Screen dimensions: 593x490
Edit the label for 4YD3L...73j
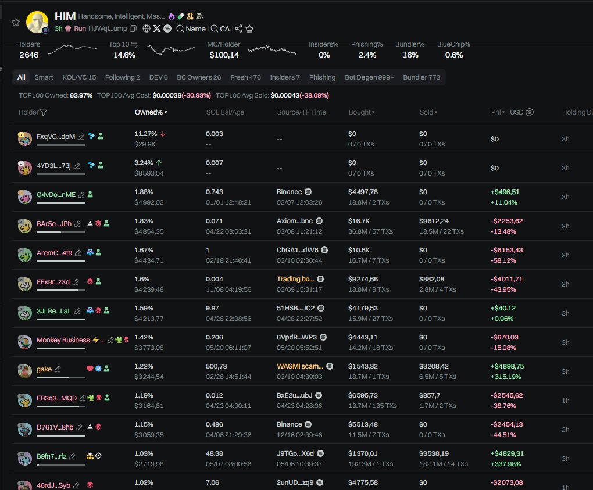click(77, 166)
